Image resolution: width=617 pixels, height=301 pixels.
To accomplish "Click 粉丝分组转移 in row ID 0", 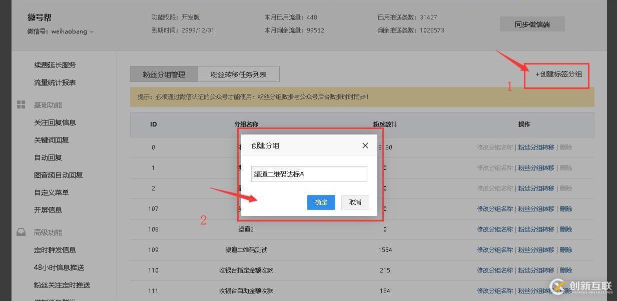I will click(x=536, y=147).
